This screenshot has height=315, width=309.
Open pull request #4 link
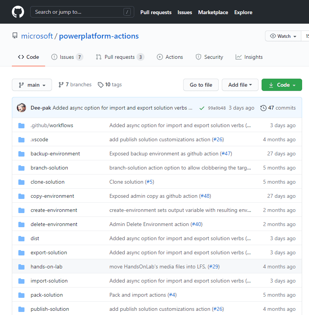click(x=172, y=295)
